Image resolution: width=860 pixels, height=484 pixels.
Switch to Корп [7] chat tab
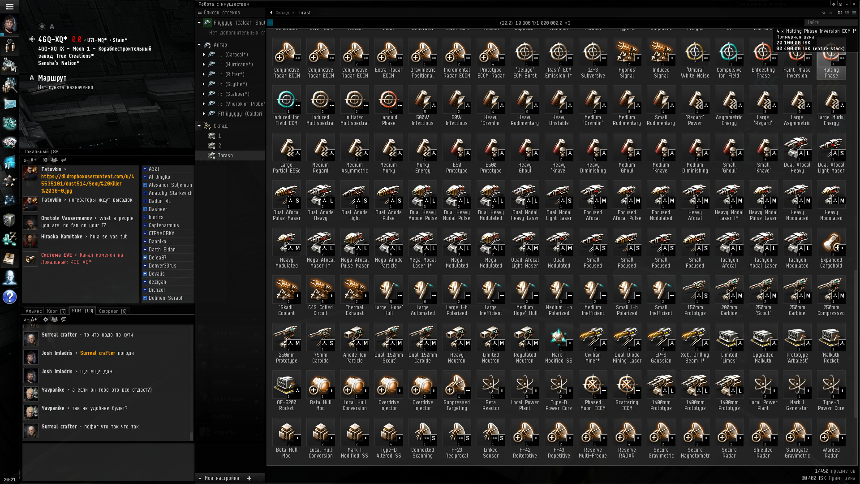coord(56,311)
